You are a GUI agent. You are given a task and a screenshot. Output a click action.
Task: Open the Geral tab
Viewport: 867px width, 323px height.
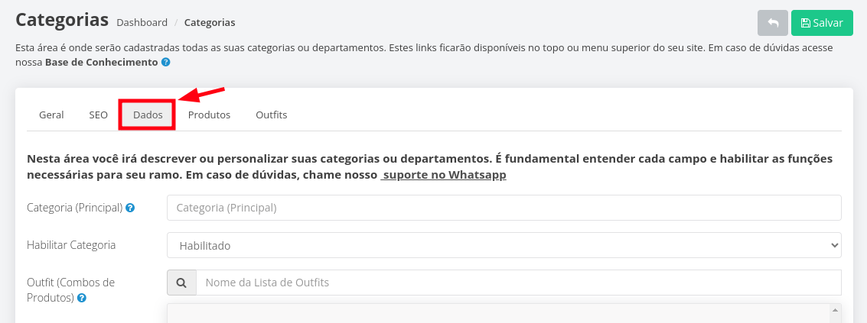coord(51,115)
